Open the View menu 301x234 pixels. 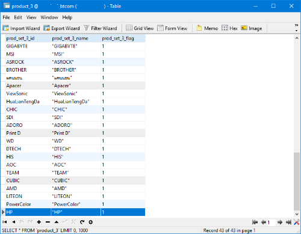pyautogui.click(x=31, y=17)
